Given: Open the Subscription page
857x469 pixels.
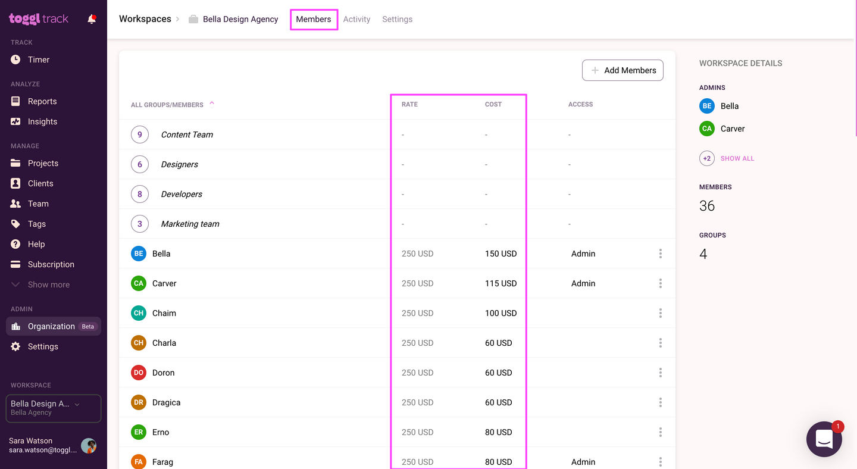Looking at the screenshot, I should (x=49, y=264).
